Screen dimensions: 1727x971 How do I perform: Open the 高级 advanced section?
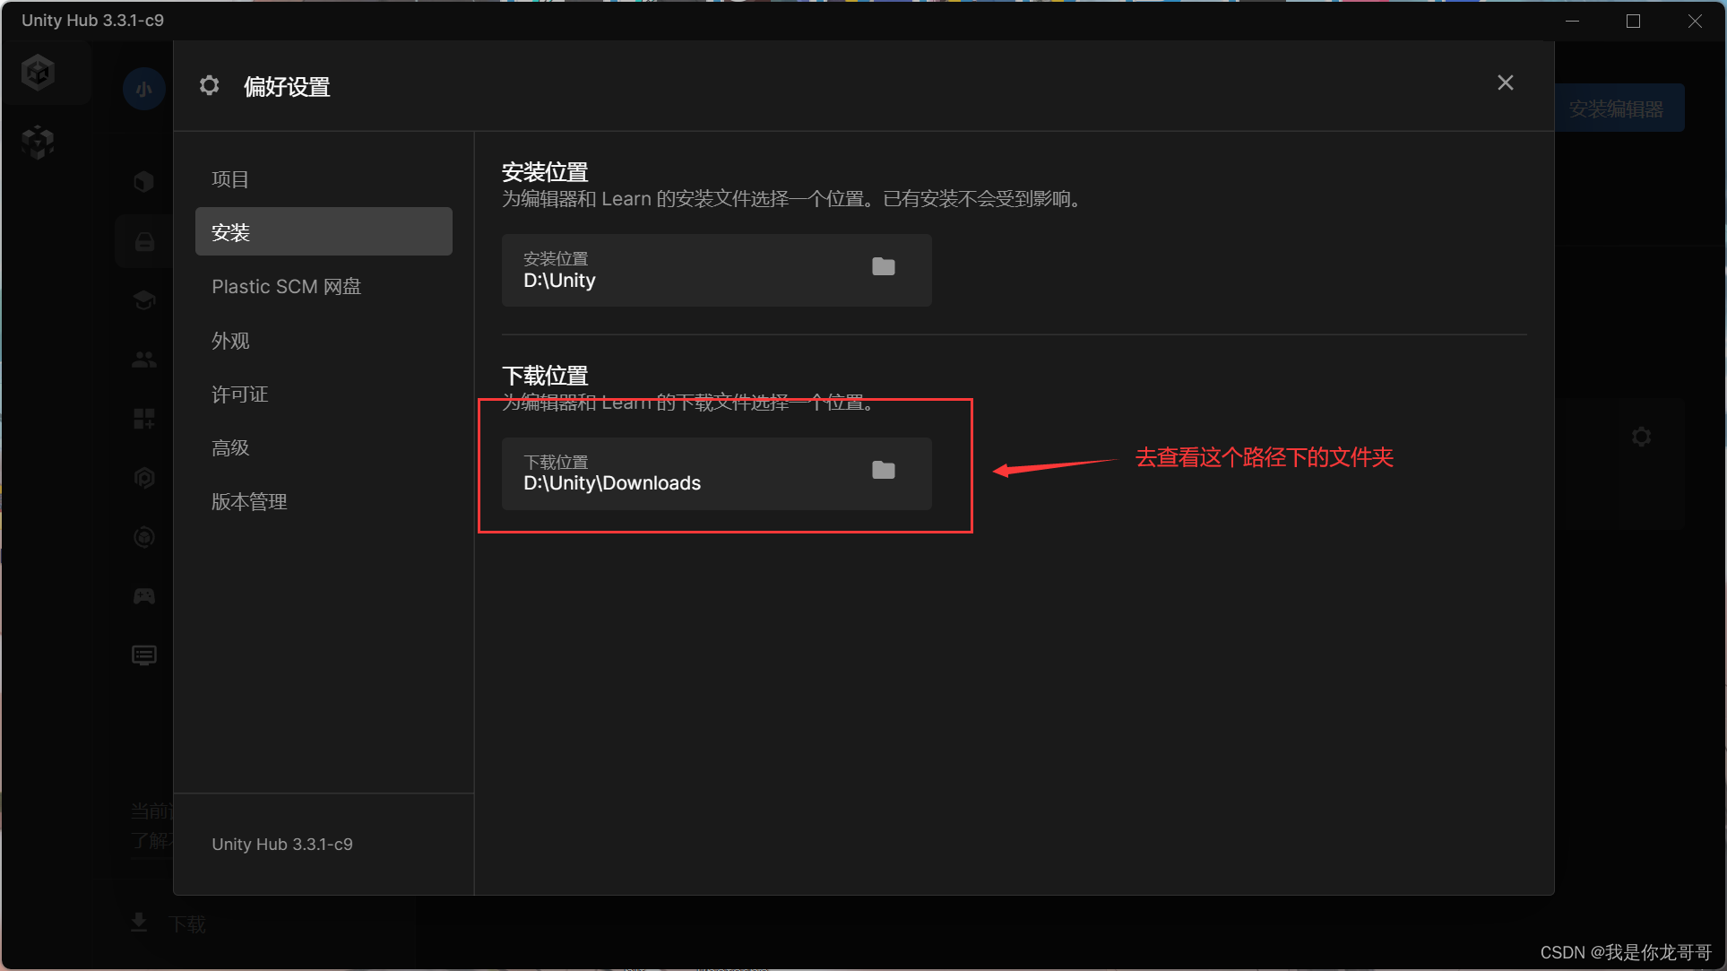click(x=230, y=447)
